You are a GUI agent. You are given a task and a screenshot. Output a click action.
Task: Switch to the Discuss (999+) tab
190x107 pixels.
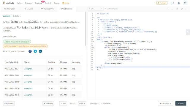tap(47, 9)
